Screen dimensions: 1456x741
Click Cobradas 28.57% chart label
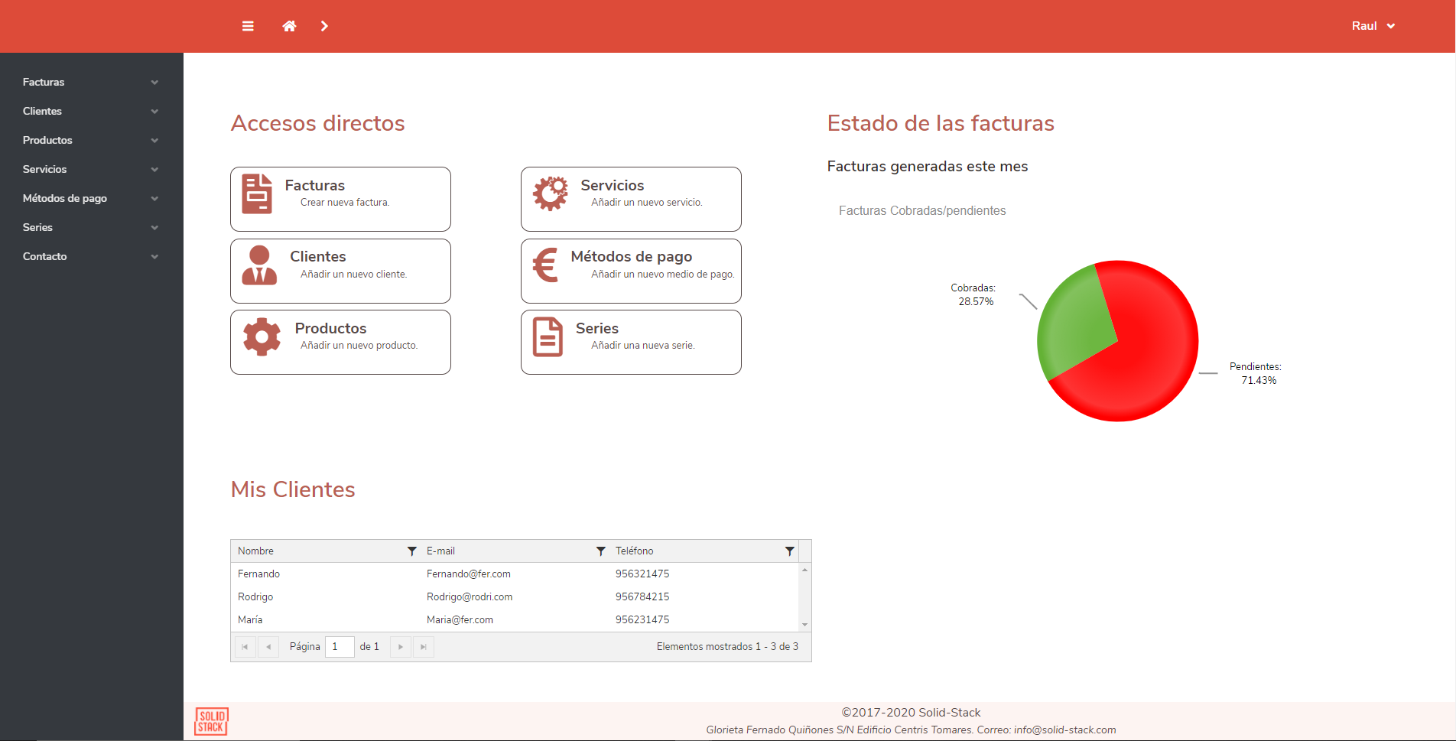973,294
